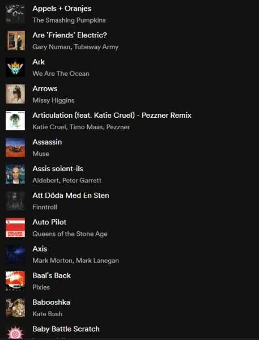Click the red Auto Pilot Deluxe Edition cover

(15, 227)
